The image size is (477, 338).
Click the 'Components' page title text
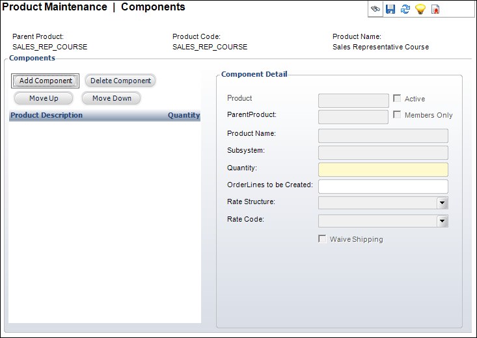[153, 6]
